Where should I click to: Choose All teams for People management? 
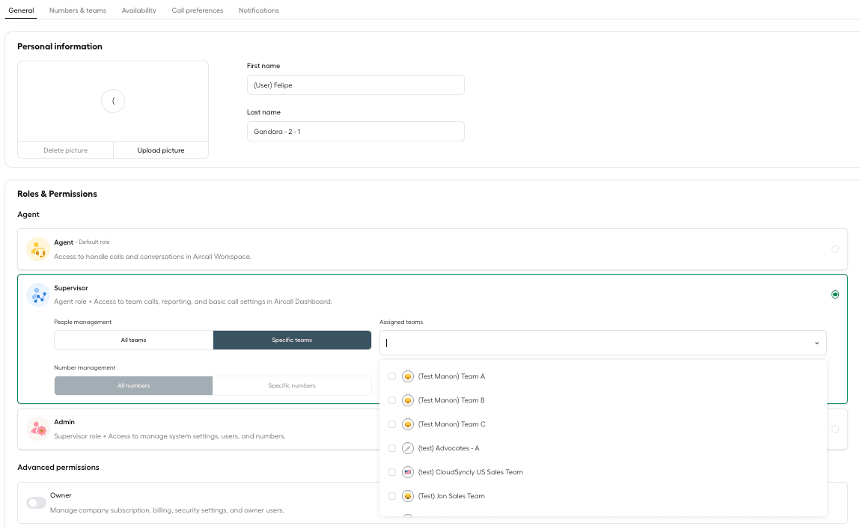134,340
